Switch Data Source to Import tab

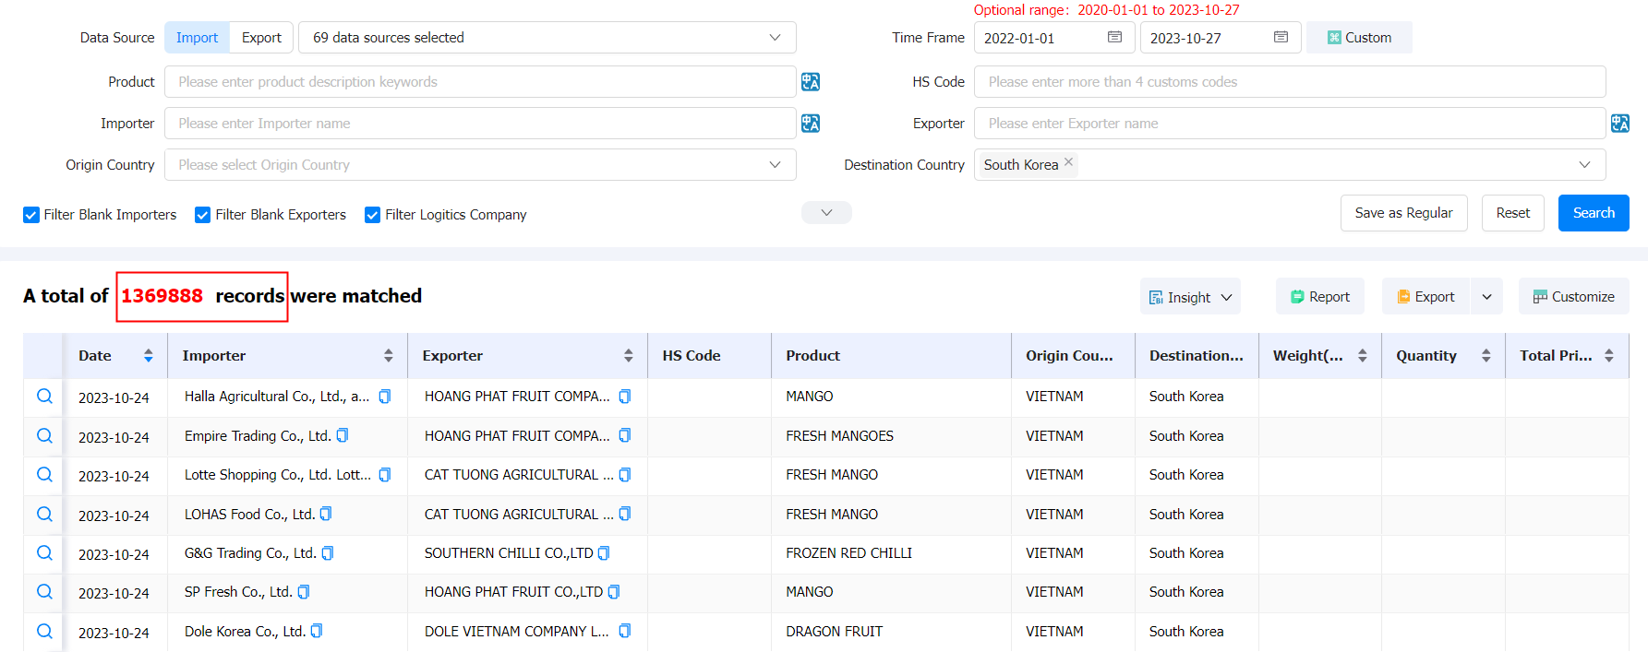pyautogui.click(x=198, y=38)
